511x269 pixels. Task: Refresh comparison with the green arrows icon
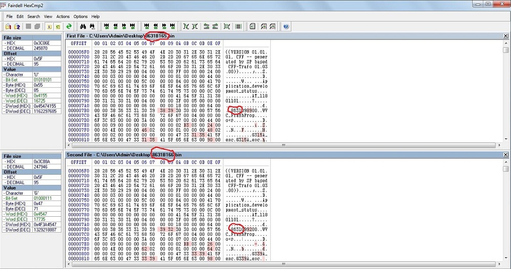[69, 27]
